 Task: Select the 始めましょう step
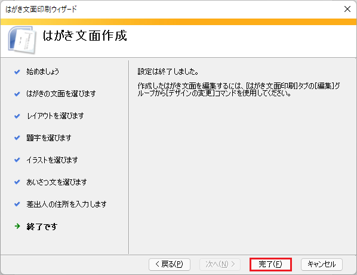click(x=42, y=72)
